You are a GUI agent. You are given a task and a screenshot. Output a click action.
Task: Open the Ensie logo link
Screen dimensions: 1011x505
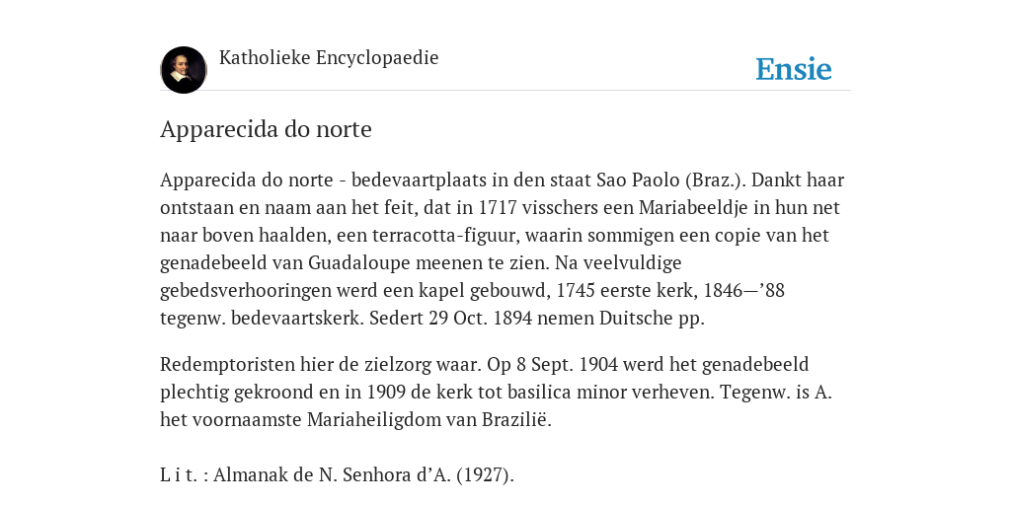click(794, 69)
